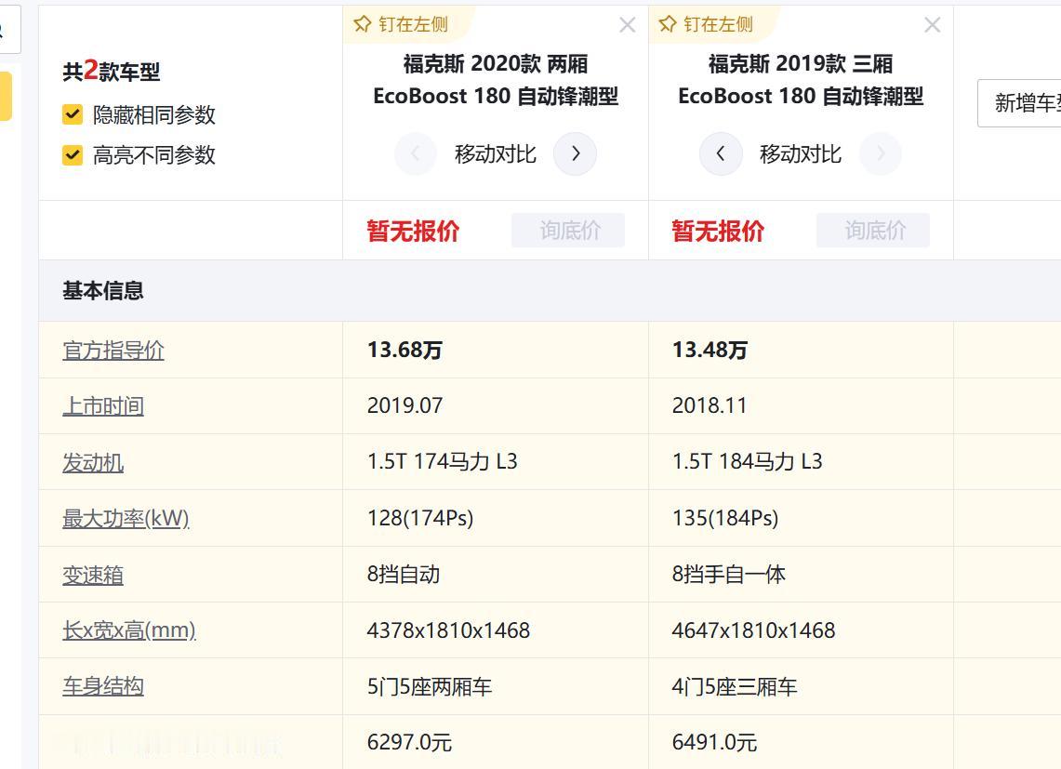
Task: Uncheck 隐藏相同参数 checkbox
Action: [x=73, y=114]
